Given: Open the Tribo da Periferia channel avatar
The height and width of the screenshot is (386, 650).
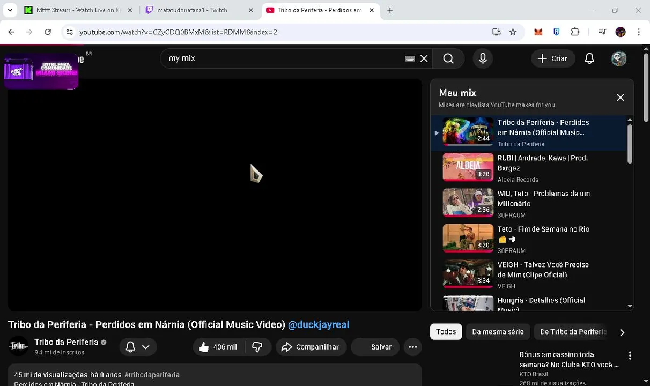Looking at the screenshot, I should pos(18,346).
